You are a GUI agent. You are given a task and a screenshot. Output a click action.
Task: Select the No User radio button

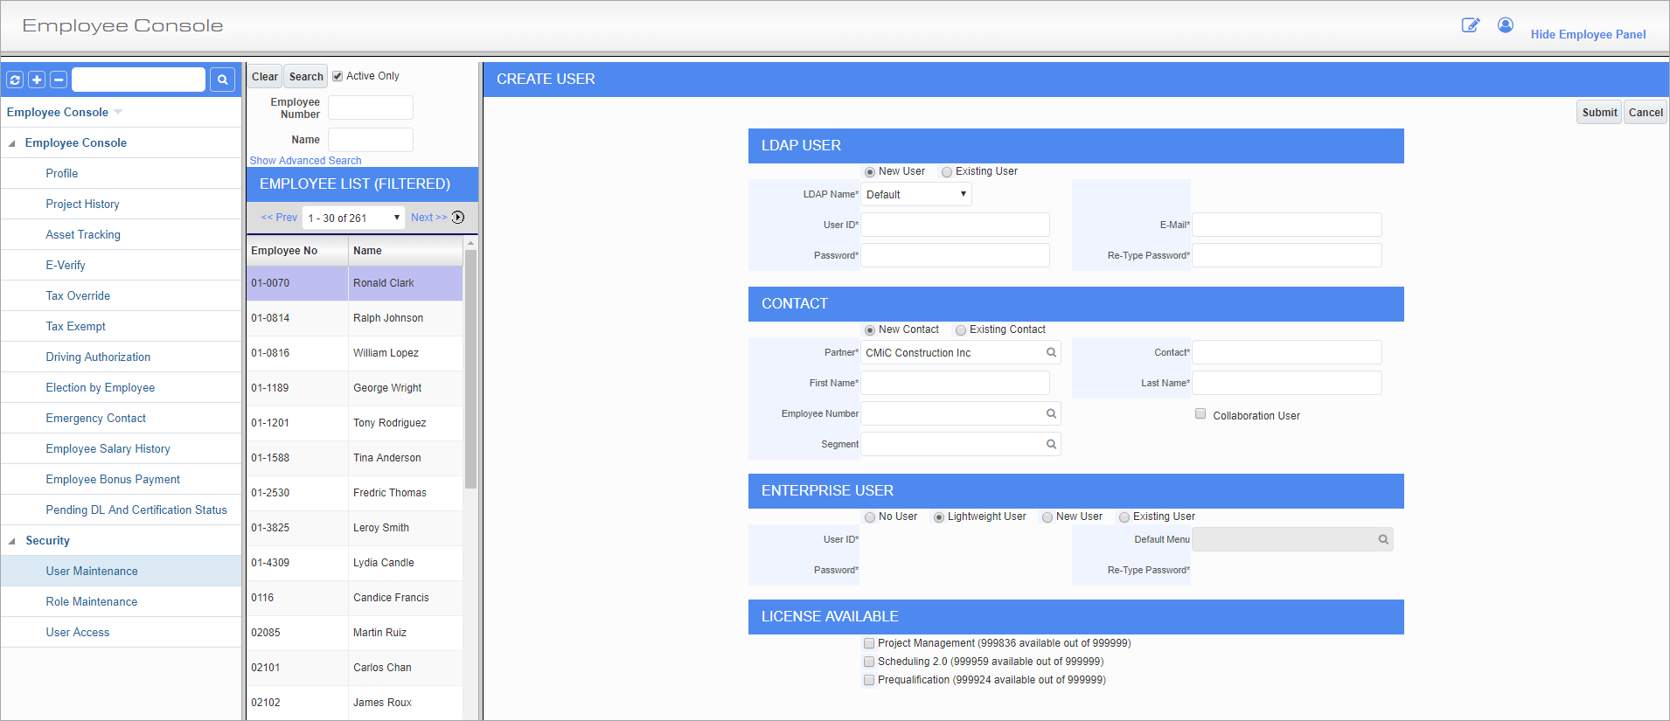tap(870, 517)
